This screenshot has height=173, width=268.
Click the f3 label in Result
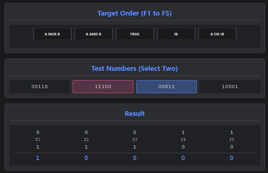tap(135, 140)
